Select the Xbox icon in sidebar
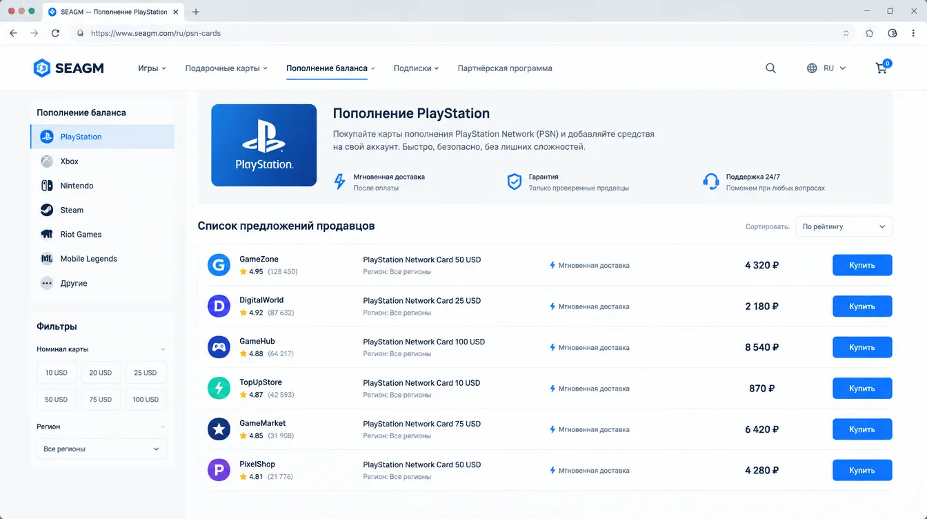This screenshot has width=927, height=519. coord(46,161)
